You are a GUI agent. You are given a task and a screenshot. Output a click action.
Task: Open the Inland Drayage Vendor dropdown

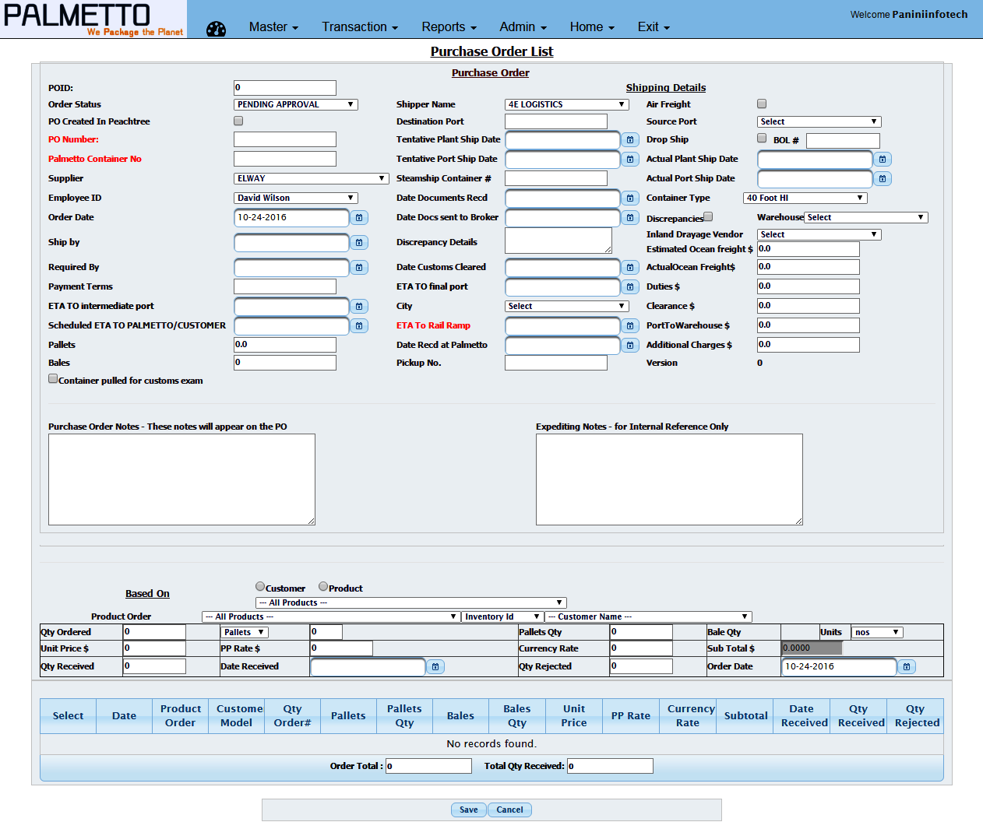click(x=819, y=234)
